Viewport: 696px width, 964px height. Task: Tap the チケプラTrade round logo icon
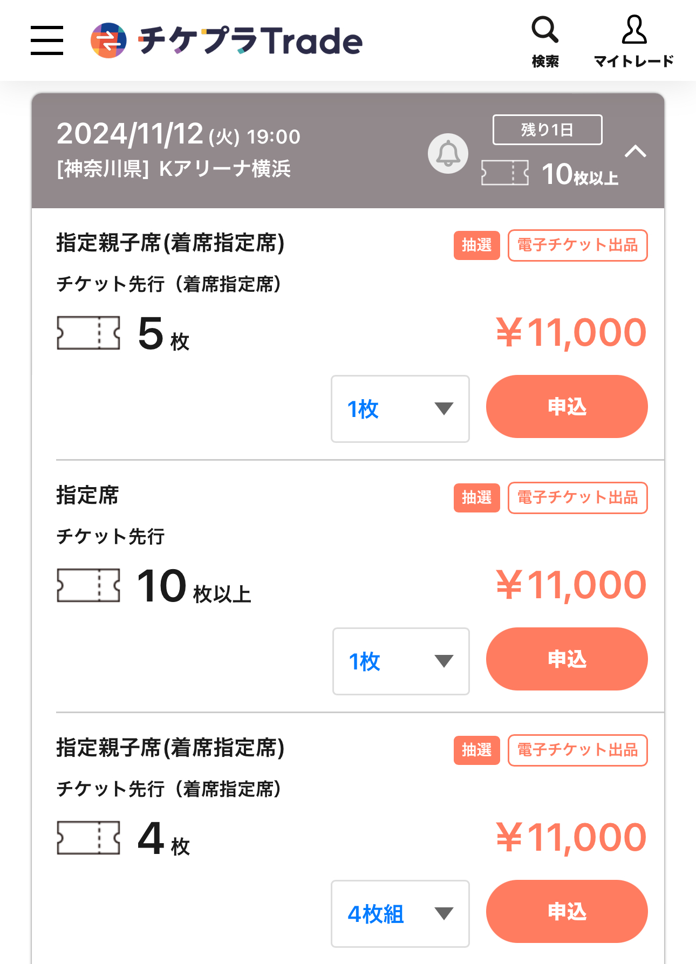[108, 40]
